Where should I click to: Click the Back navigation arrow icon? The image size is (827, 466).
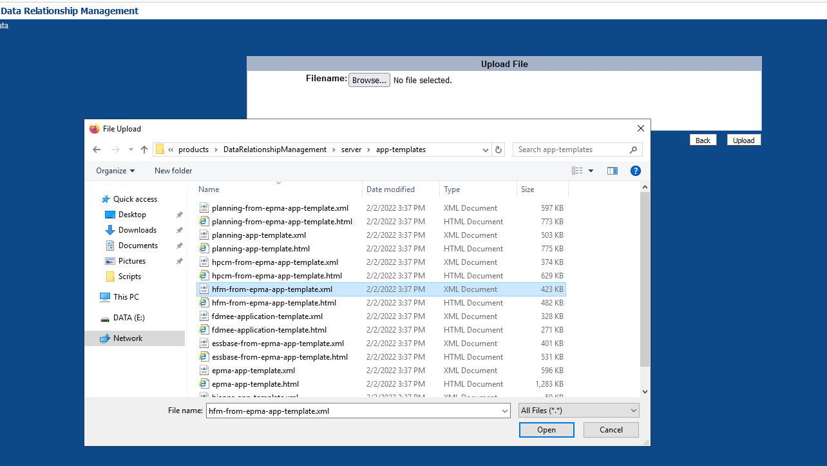(97, 150)
